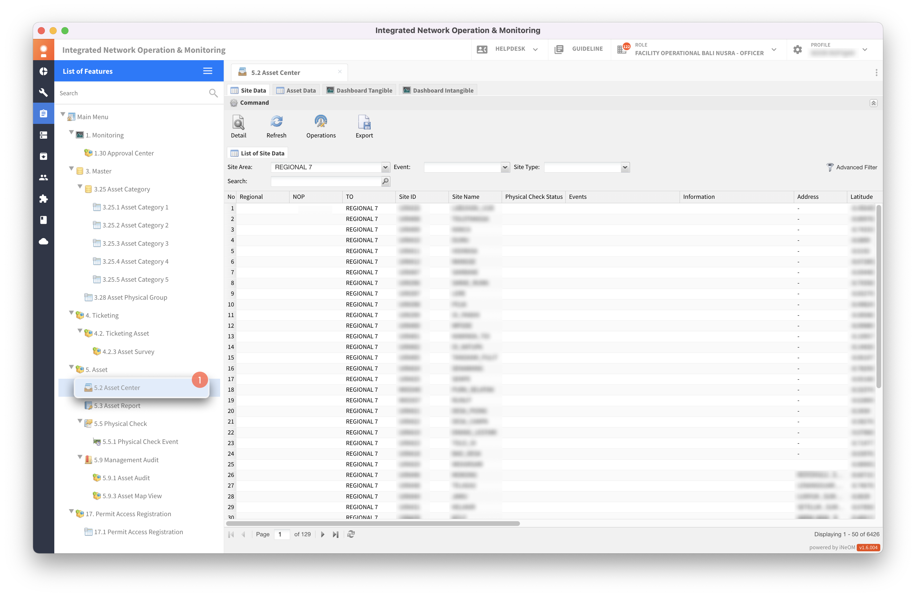
Task: Click the archive box sidebar icon
Action: click(43, 156)
